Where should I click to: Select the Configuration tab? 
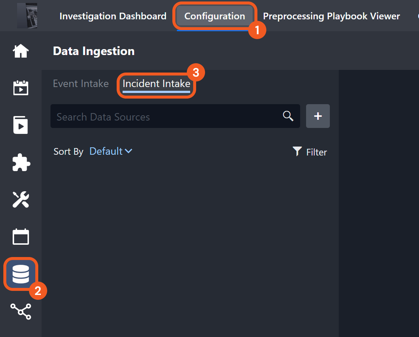click(x=215, y=16)
